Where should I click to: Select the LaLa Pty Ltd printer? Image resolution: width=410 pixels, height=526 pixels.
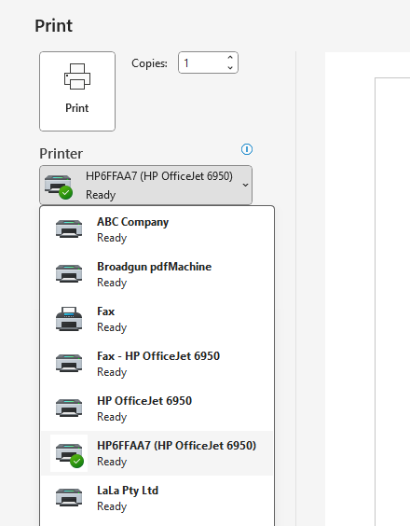pyautogui.click(x=157, y=498)
